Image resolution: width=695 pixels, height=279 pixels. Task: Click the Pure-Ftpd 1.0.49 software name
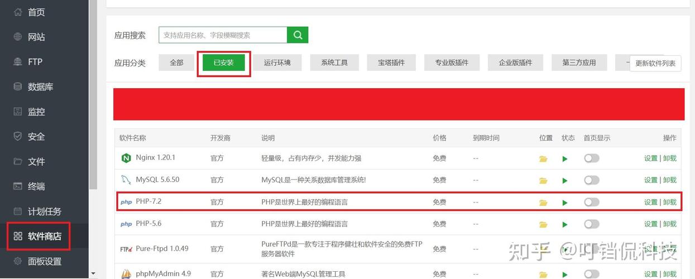pos(162,249)
